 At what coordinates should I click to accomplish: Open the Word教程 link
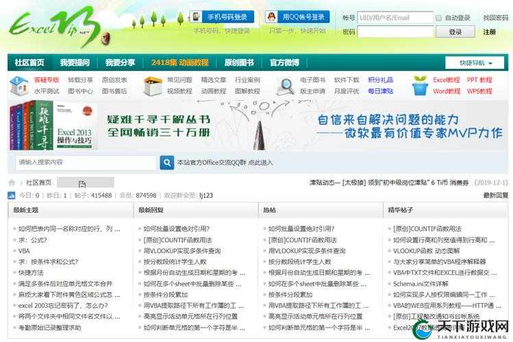coord(447,91)
